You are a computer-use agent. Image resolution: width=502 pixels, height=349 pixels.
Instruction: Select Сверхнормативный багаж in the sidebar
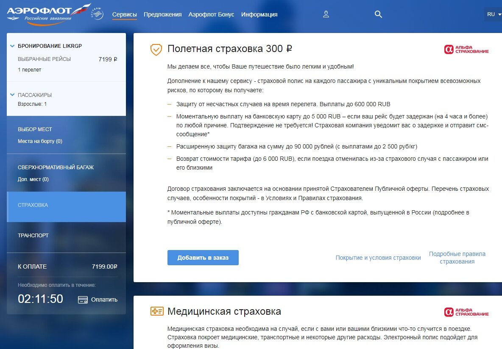pyautogui.click(x=56, y=168)
